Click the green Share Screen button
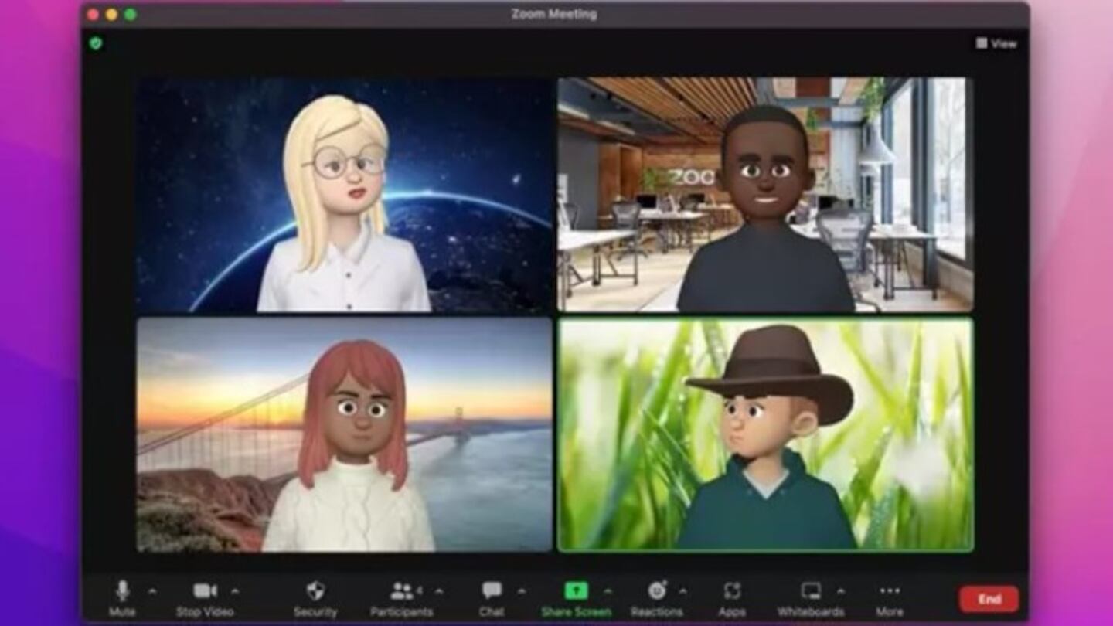Screen dimensions: 1113x626 click(x=576, y=598)
